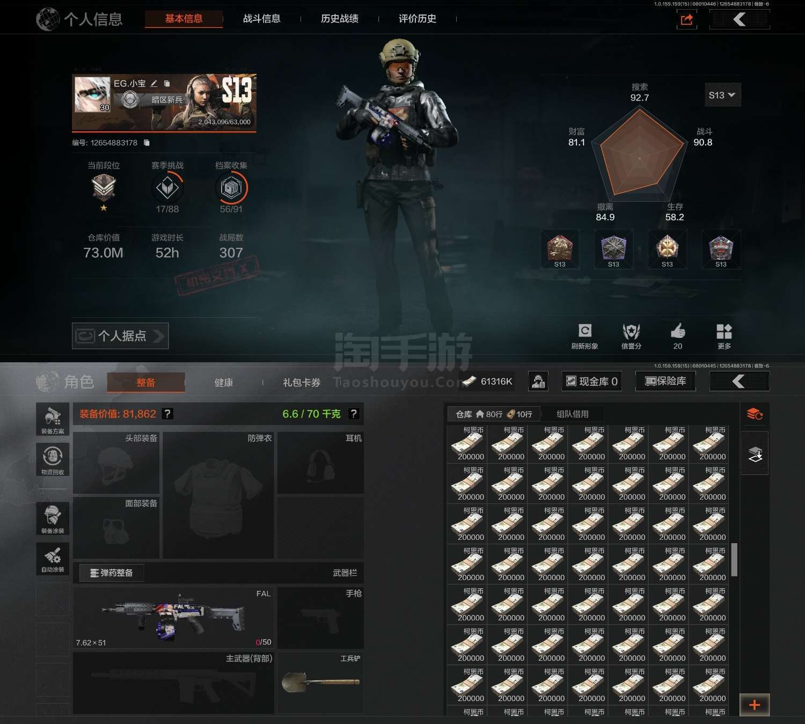Select the second S13 medal badge
Image resolution: width=805 pixels, height=724 pixels.
click(x=613, y=249)
